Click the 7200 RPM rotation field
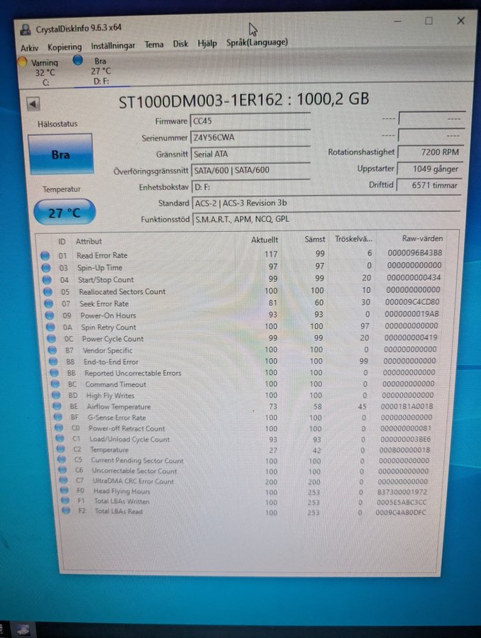 430,152
